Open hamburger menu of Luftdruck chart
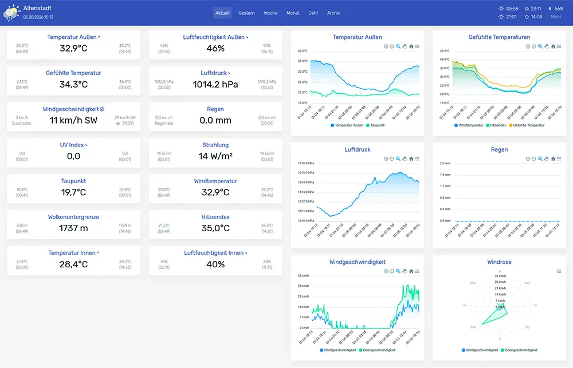 [x=417, y=159]
